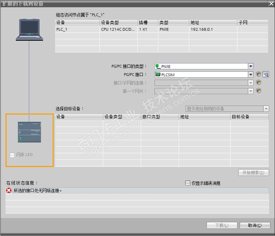The height and width of the screenshot is (236, 275).
Task: Click the 接口类型 column header
Action: click(160, 117)
